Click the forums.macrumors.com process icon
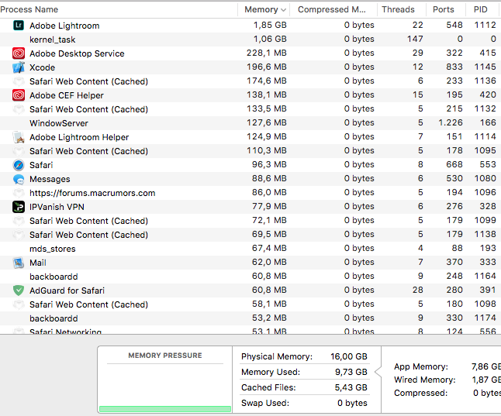501x416 pixels. [19, 193]
